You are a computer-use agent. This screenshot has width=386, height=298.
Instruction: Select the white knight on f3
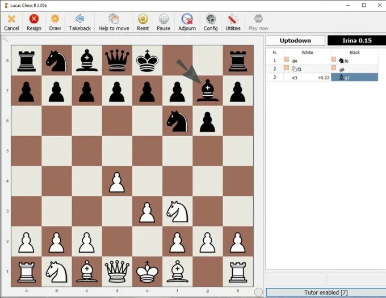177,212
